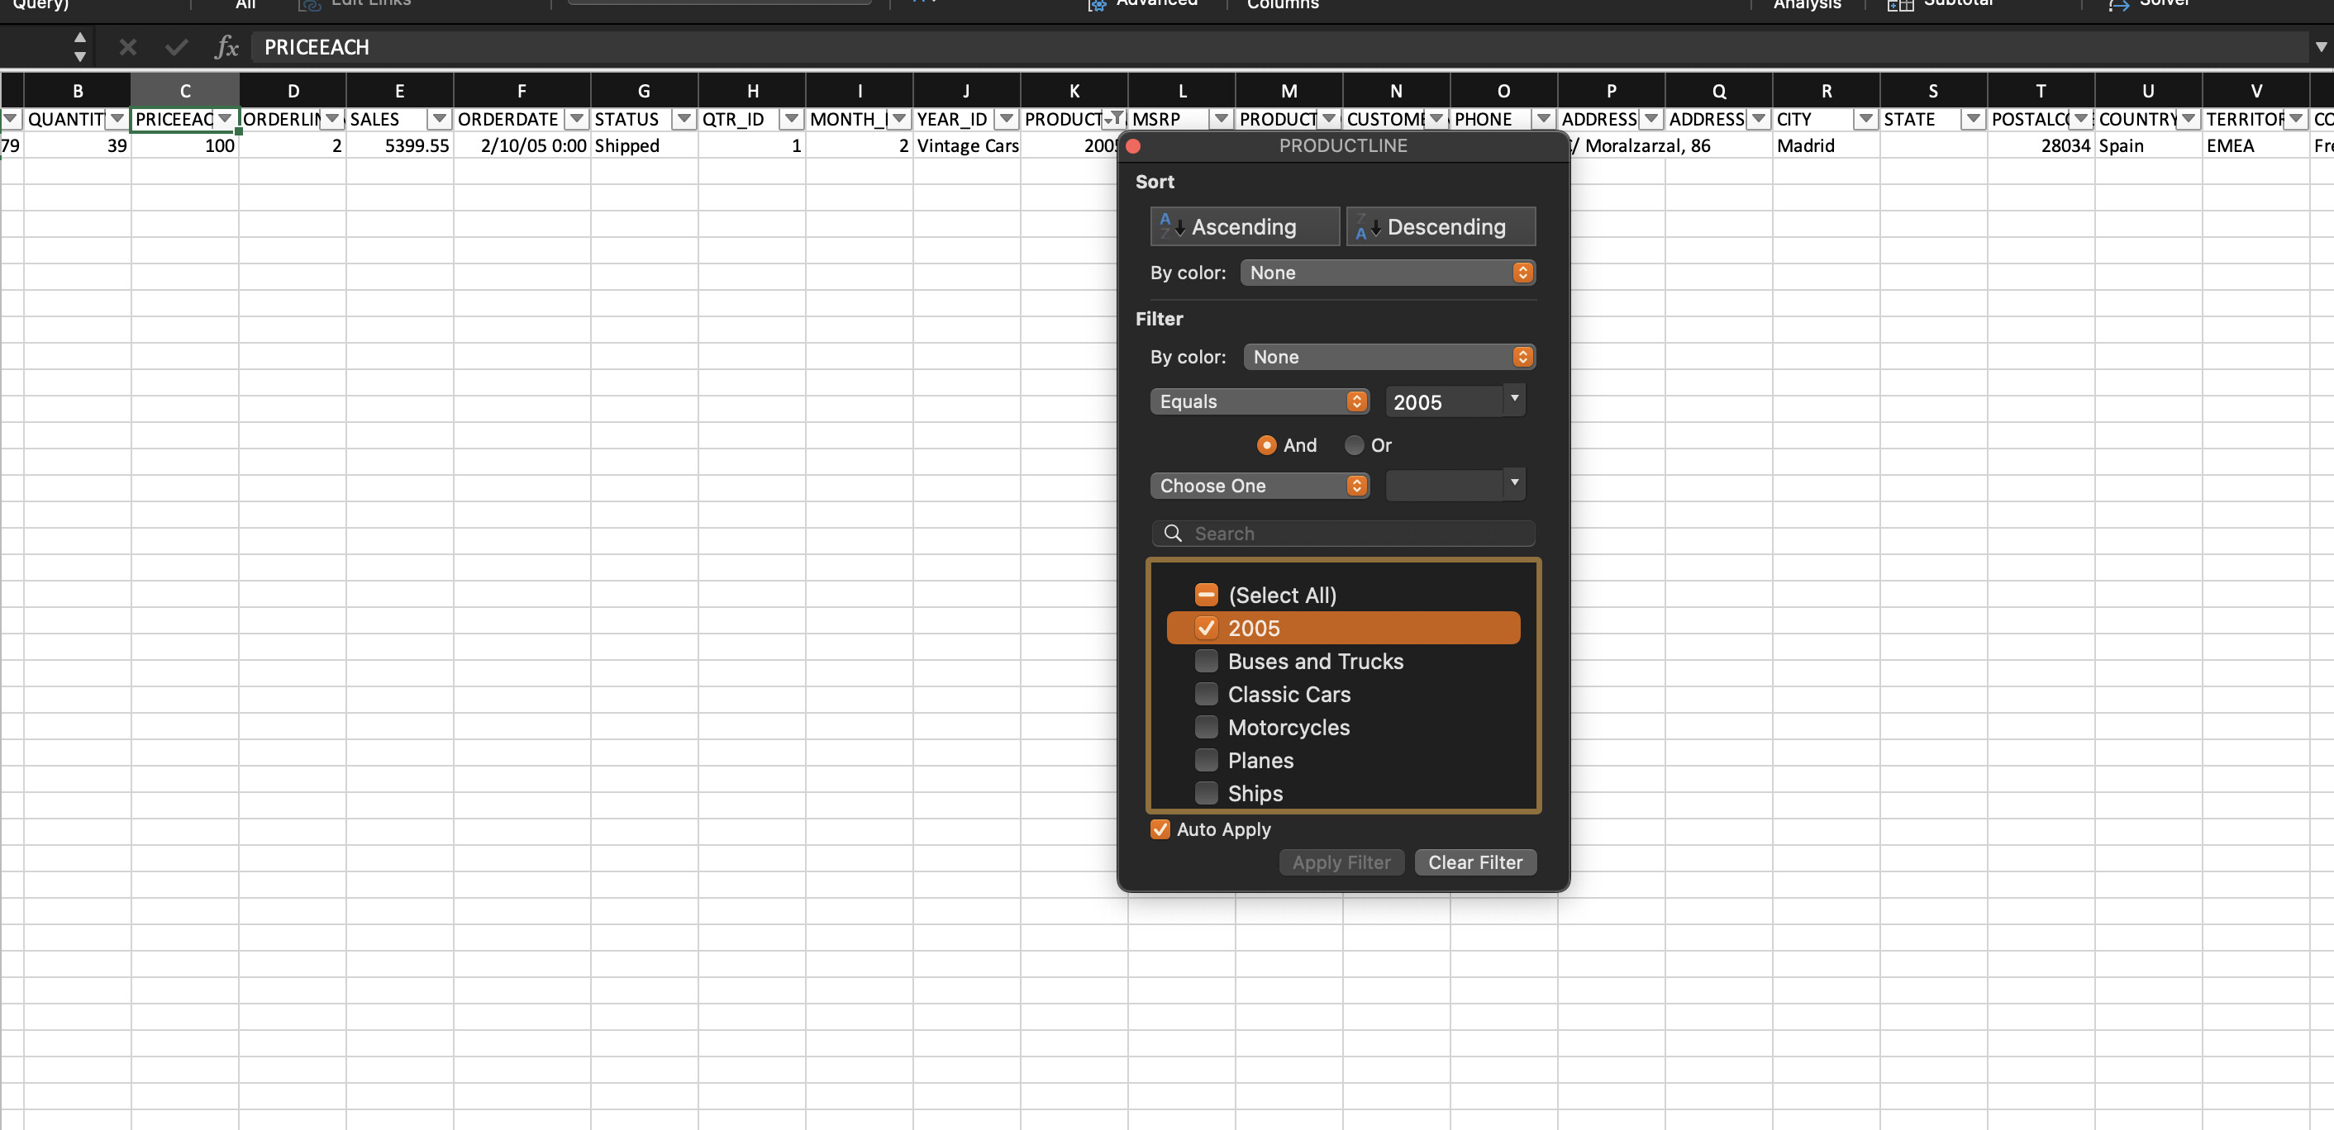Select the Or radio button
Viewport: 2334px width, 1130px height.
tap(1354, 445)
